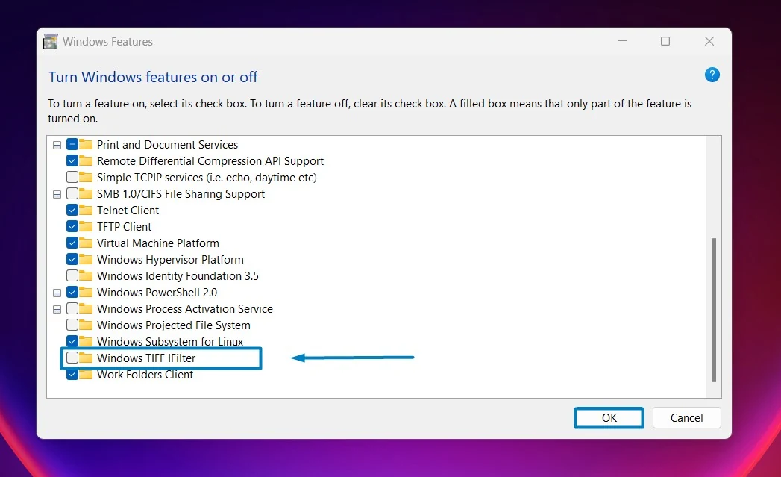
Task: Click the Windows Hypervisor Platform folder icon
Action: (x=86, y=259)
